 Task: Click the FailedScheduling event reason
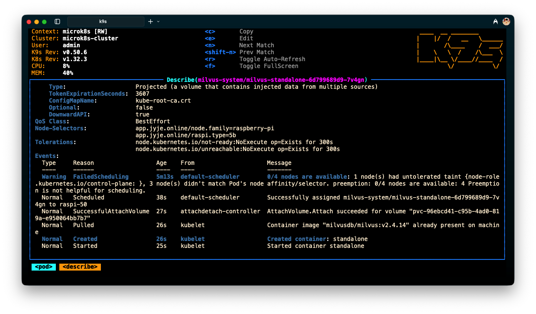(x=101, y=177)
